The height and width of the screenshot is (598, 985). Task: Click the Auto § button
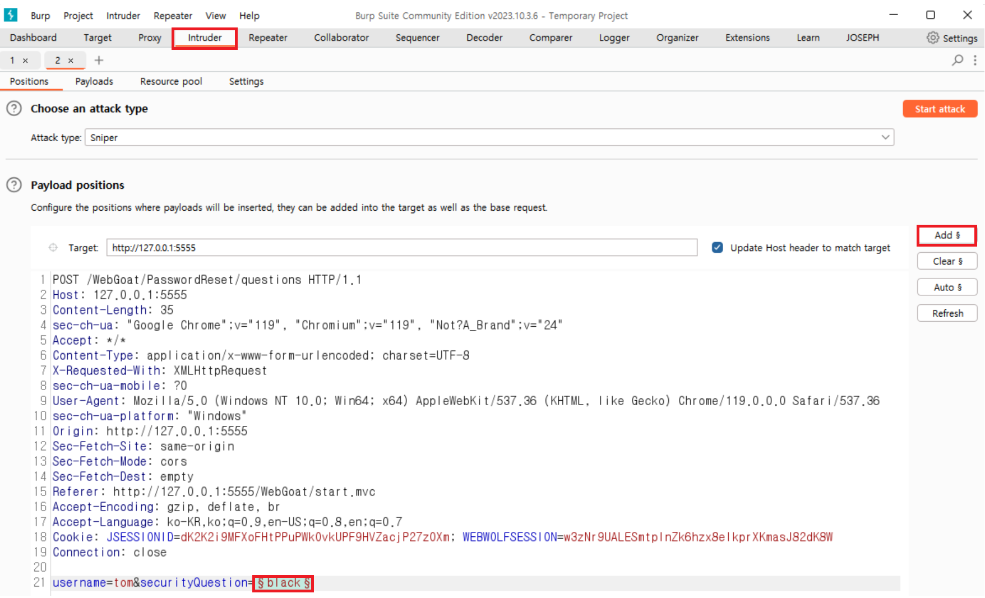click(x=947, y=287)
